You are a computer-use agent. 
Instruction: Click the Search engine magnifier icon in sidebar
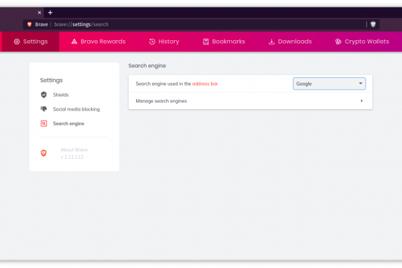pyautogui.click(x=44, y=123)
